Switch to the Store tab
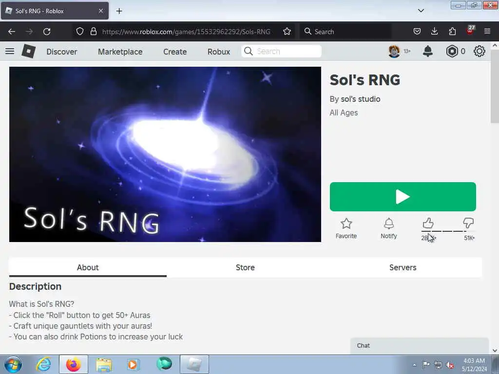 (x=245, y=267)
